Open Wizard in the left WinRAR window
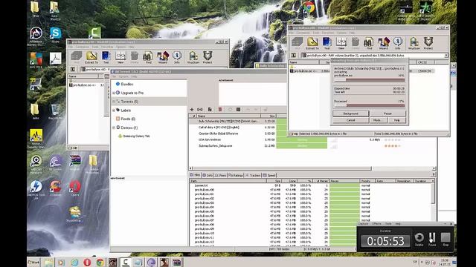Viewport: 476px width, 267px height. [x=163, y=57]
